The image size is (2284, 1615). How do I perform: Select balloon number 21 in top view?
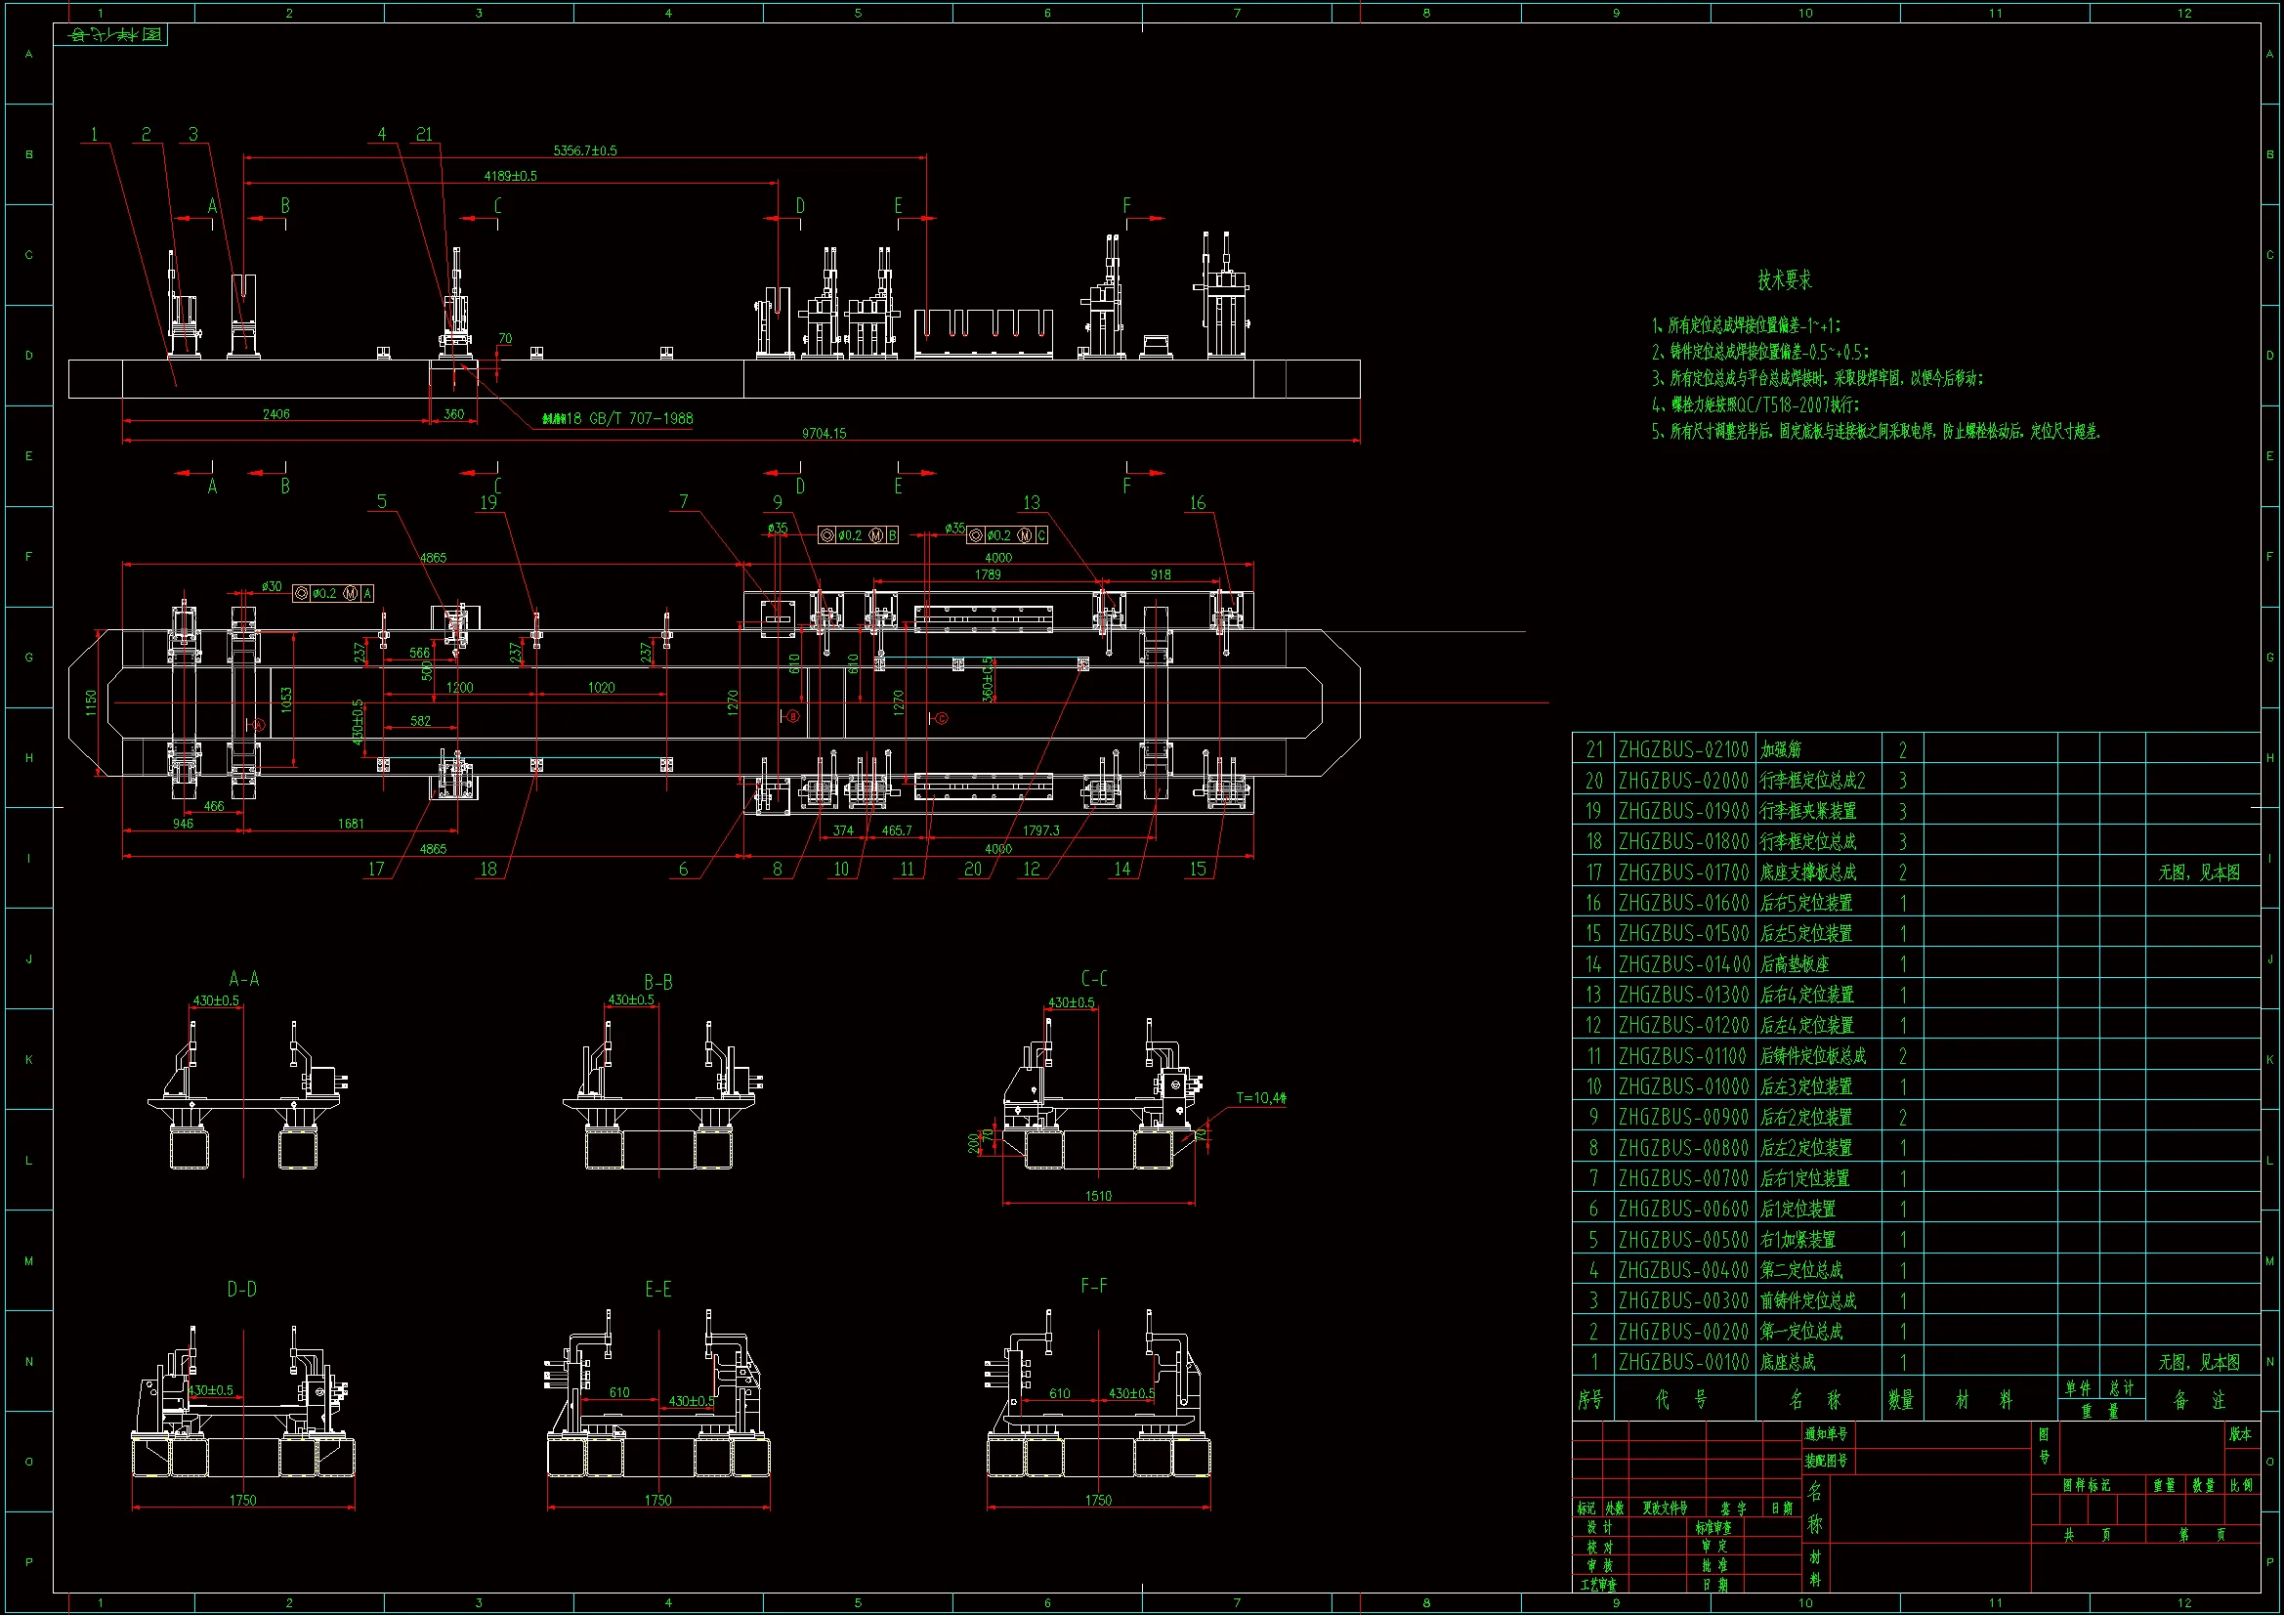coord(424,134)
